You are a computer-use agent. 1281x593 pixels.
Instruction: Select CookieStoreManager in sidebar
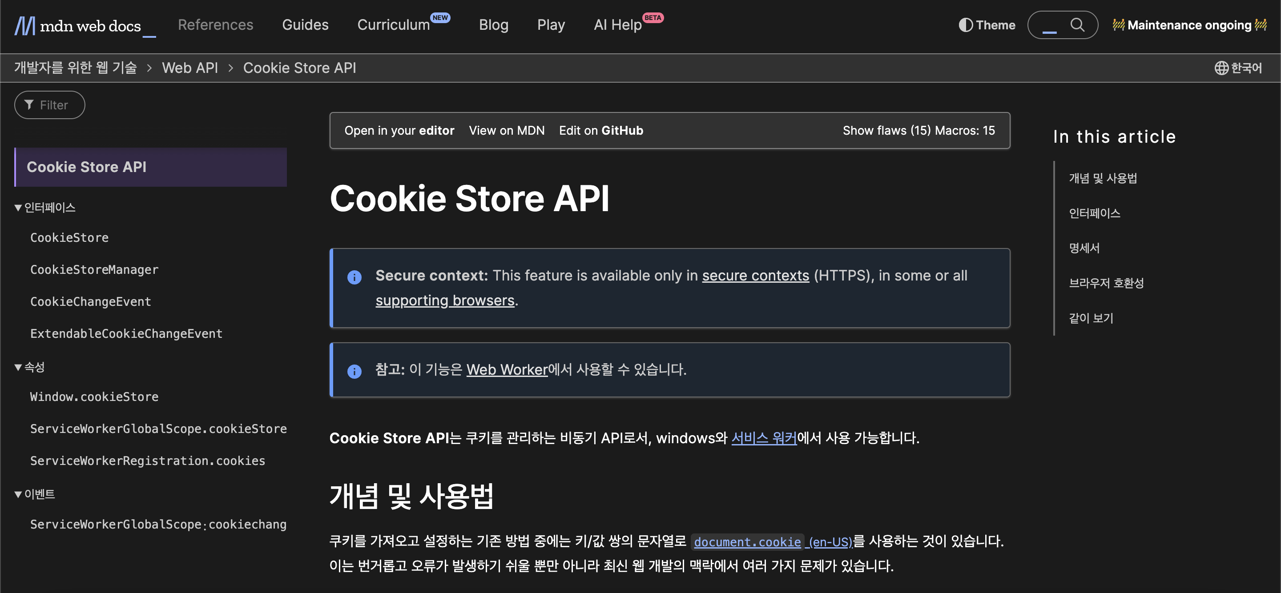(94, 269)
